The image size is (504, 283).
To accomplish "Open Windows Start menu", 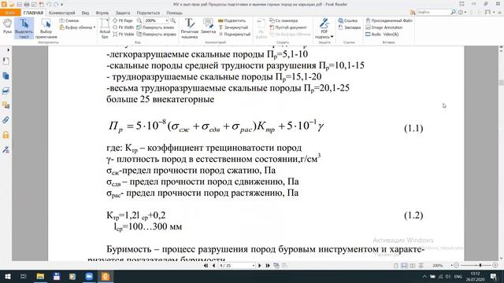I will coord(7,276).
